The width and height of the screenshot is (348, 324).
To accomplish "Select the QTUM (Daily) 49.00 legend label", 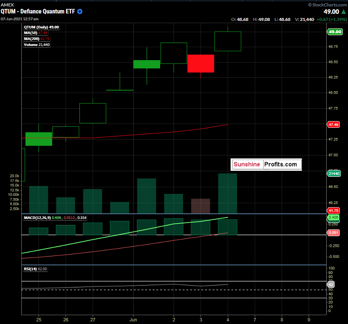I will [41, 27].
